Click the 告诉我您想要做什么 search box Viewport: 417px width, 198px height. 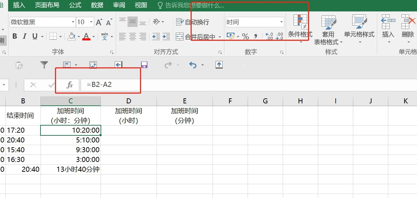click(x=191, y=6)
